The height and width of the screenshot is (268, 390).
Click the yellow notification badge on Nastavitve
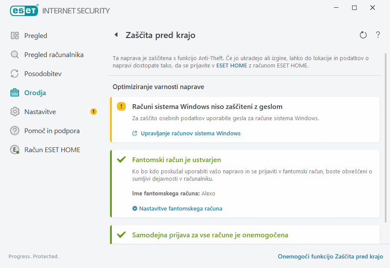pyautogui.click(x=93, y=112)
